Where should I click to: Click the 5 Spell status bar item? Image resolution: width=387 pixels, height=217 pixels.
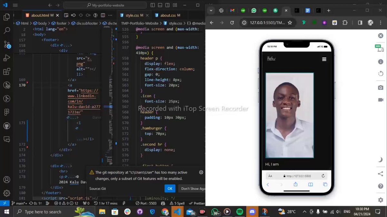click(x=177, y=203)
